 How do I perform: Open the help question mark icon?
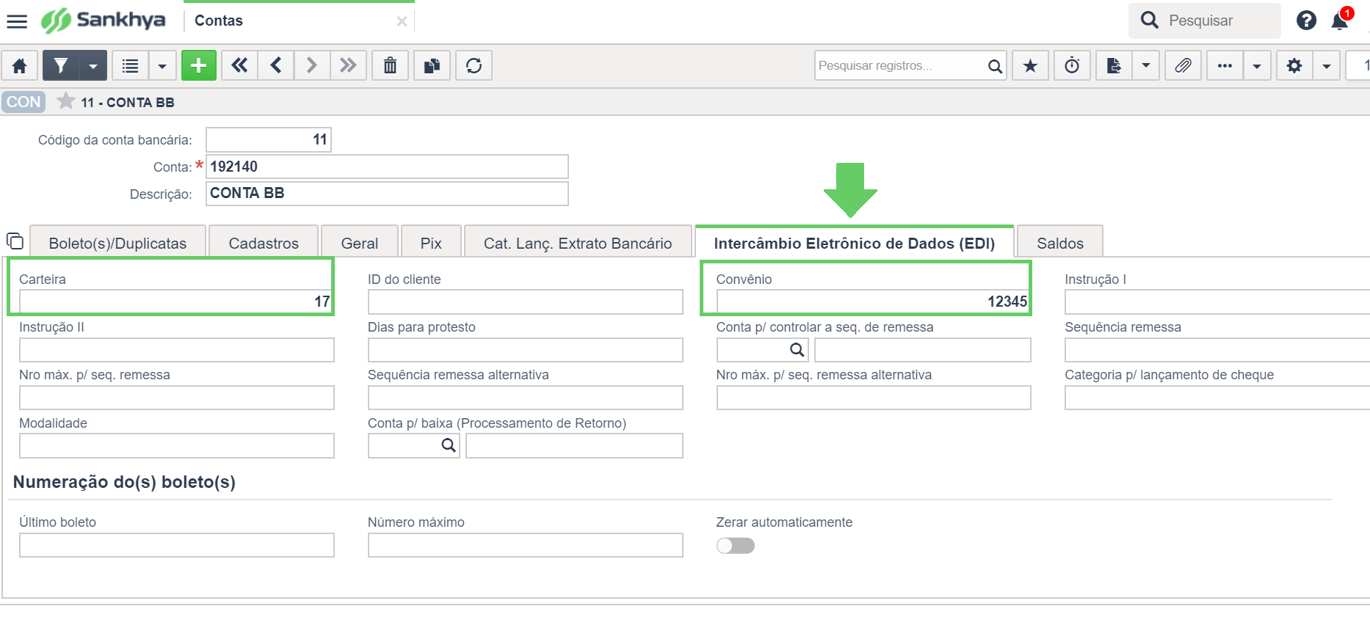1306,21
